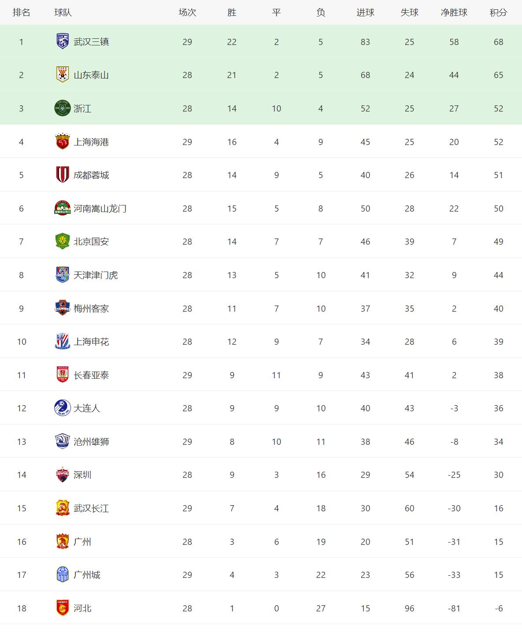Open the 梅州客家 team name link
The height and width of the screenshot is (633, 522).
(91, 309)
